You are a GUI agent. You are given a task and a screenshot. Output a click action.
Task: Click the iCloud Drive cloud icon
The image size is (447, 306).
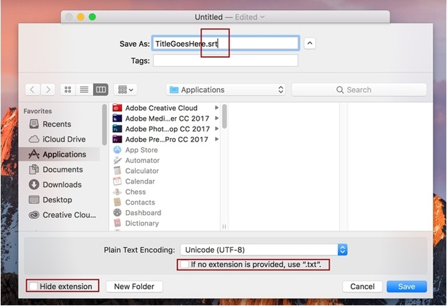coord(34,139)
